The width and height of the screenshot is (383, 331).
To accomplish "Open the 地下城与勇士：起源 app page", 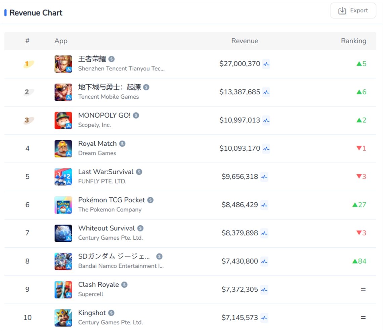I will [x=109, y=87].
